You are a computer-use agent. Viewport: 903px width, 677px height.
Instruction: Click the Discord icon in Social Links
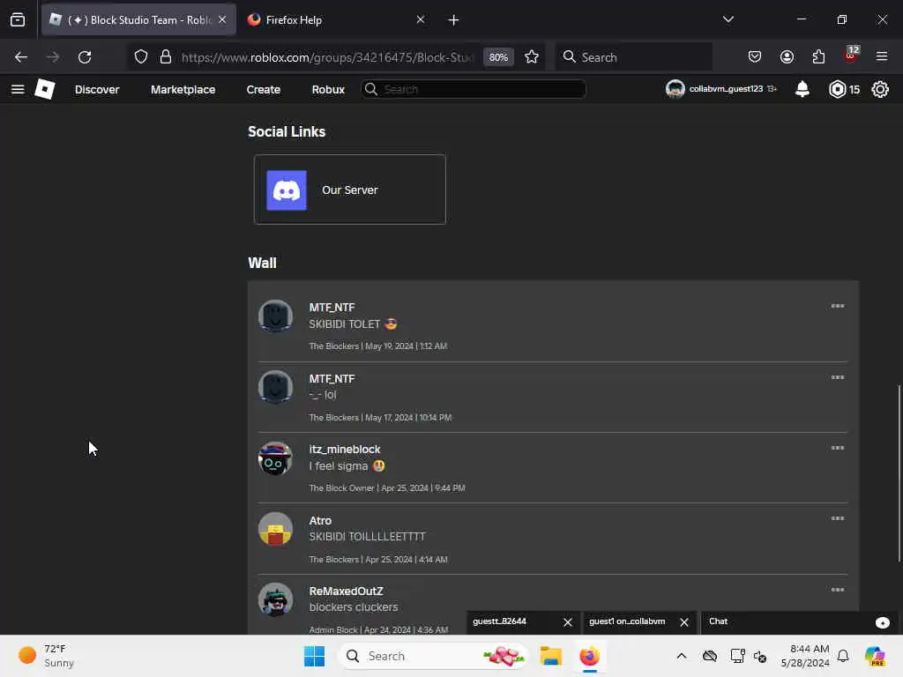pos(287,190)
